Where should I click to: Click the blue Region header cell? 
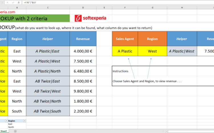(x=17, y=39)
